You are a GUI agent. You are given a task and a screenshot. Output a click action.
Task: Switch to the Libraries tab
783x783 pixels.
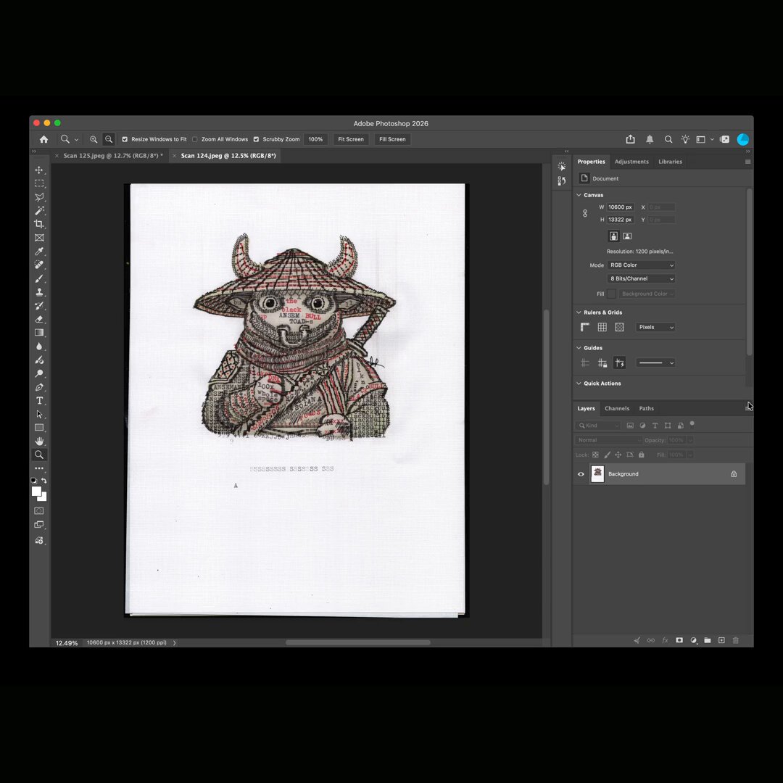point(670,162)
